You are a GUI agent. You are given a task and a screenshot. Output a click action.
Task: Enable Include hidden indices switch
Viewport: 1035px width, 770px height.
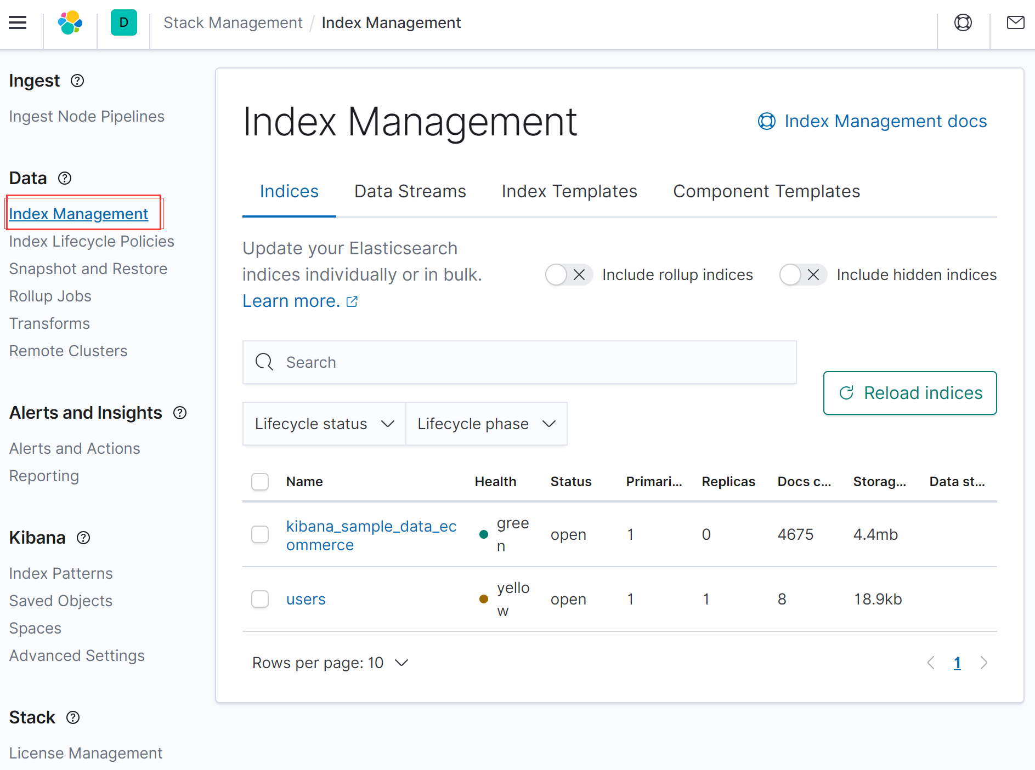(x=802, y=275)
